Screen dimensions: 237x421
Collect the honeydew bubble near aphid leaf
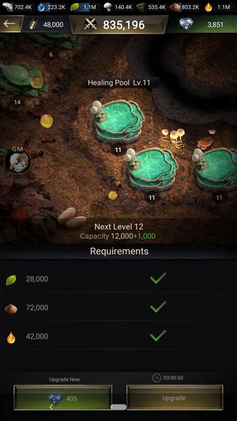click(x=37, y=82)
